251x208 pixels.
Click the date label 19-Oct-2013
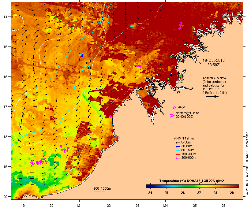click(214, 61)
